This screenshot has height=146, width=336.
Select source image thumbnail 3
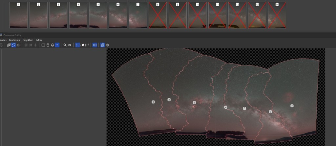coord(58,15)
